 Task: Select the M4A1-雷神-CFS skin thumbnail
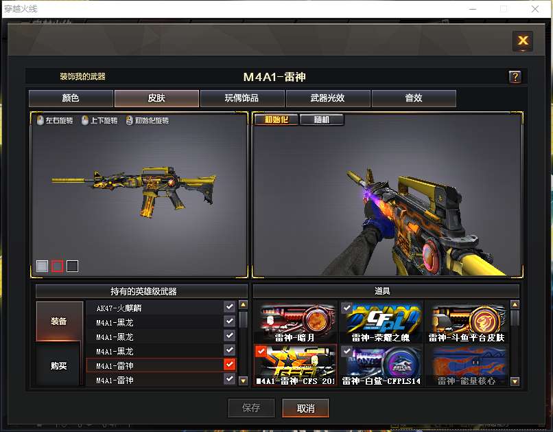coord(295,365)
